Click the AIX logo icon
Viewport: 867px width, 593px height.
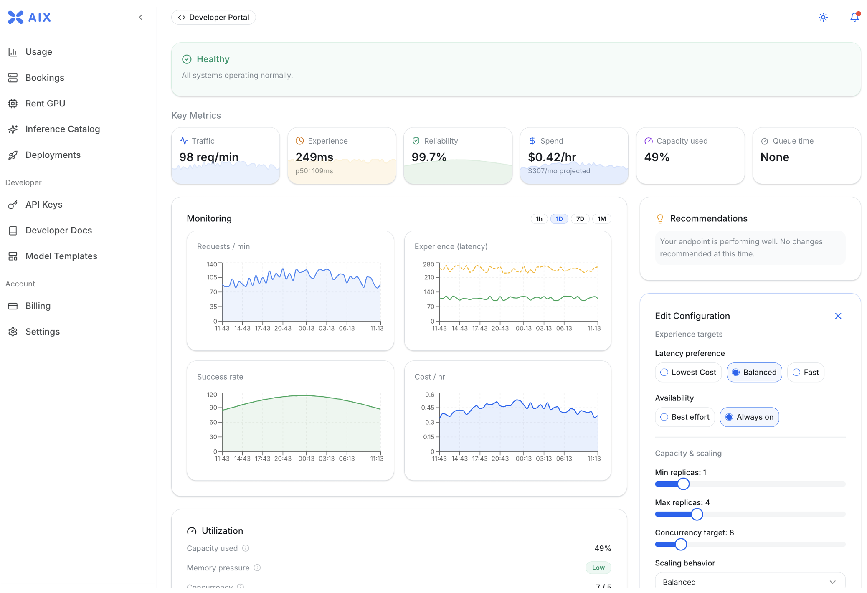tap(15, 17)
